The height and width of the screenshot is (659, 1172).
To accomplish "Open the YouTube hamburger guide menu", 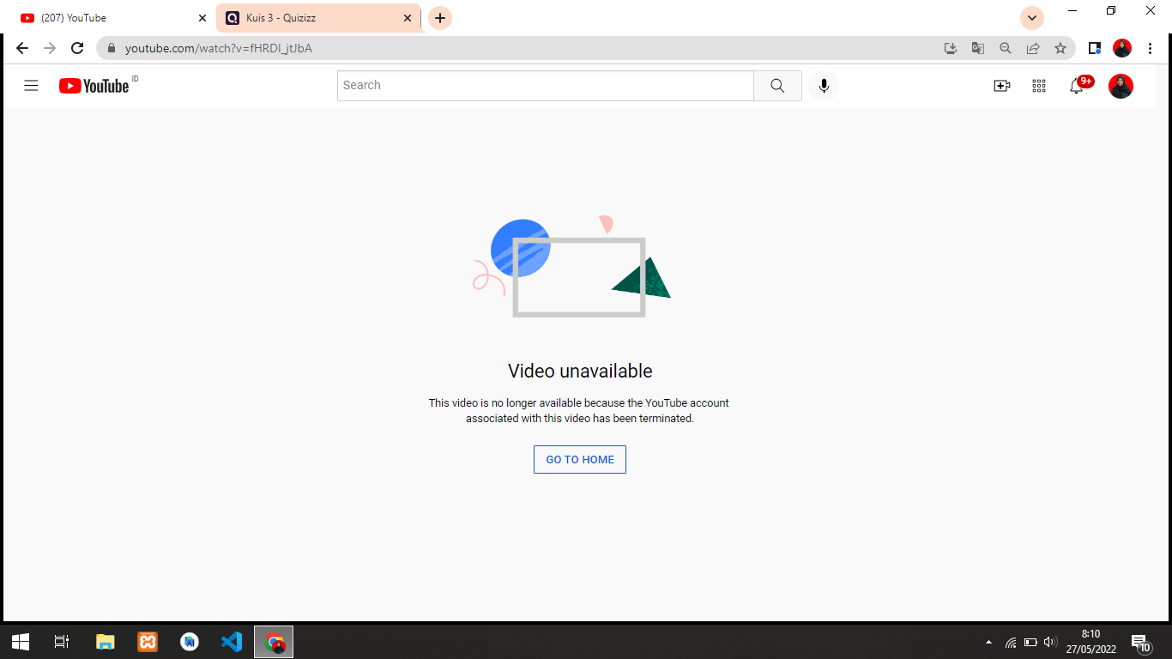I will pyautogui.click(x=31, y=86).
